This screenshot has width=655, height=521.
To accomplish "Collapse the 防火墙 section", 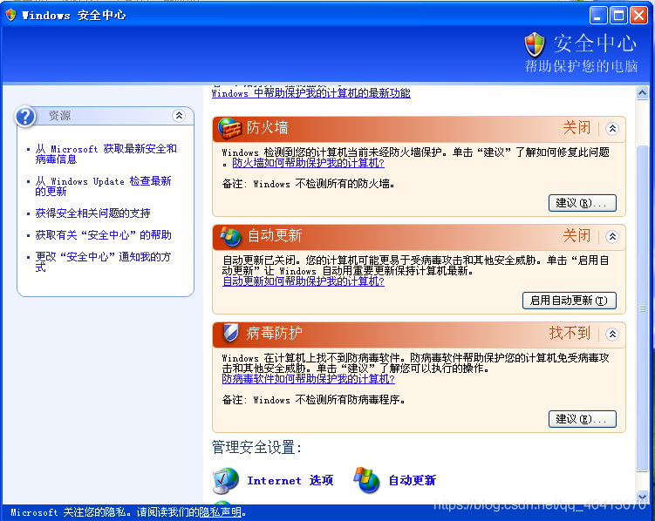I will point(612,128).
